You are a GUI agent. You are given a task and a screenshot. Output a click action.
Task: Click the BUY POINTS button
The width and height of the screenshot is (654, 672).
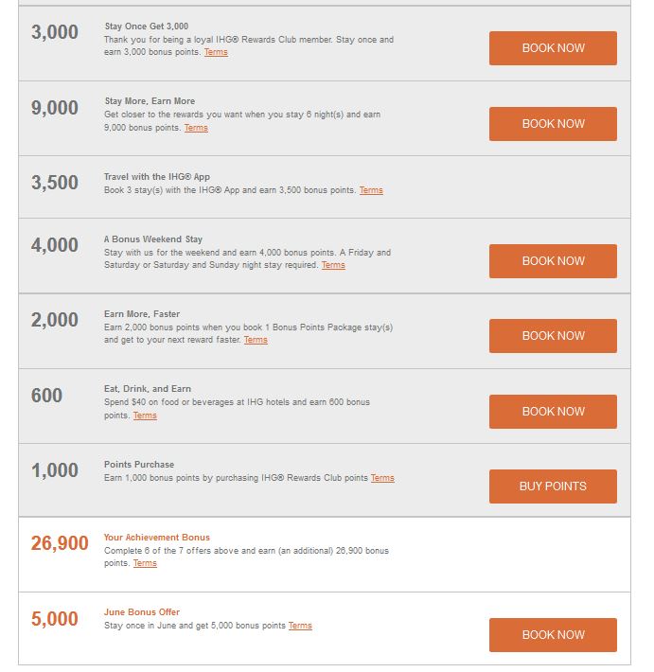[553, 486]
